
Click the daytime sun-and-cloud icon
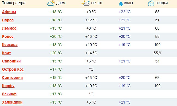pyautogui.click(x=51, y=3)
